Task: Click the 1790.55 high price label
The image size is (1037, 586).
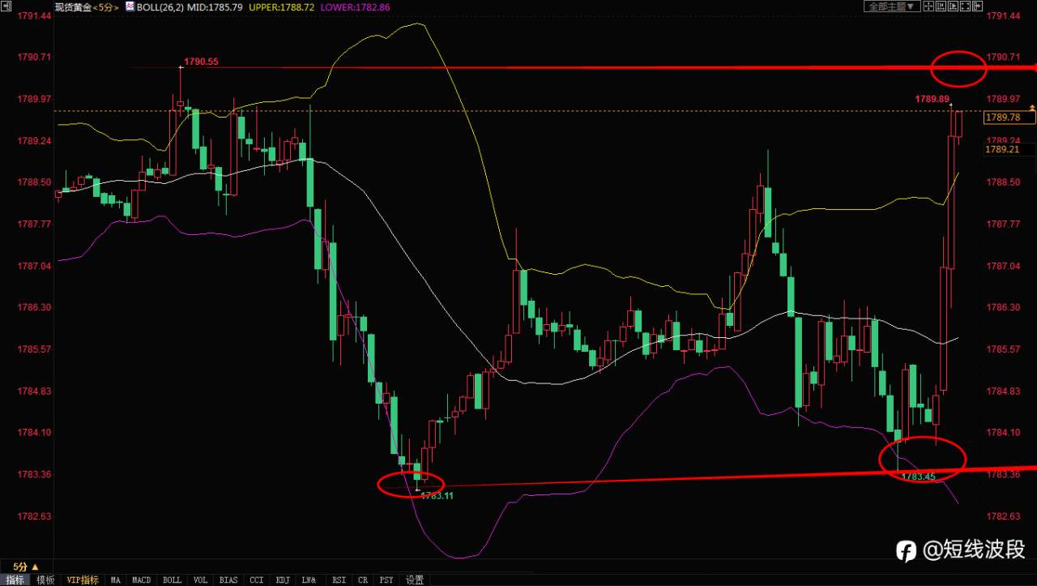Action: tap(201, 62)
